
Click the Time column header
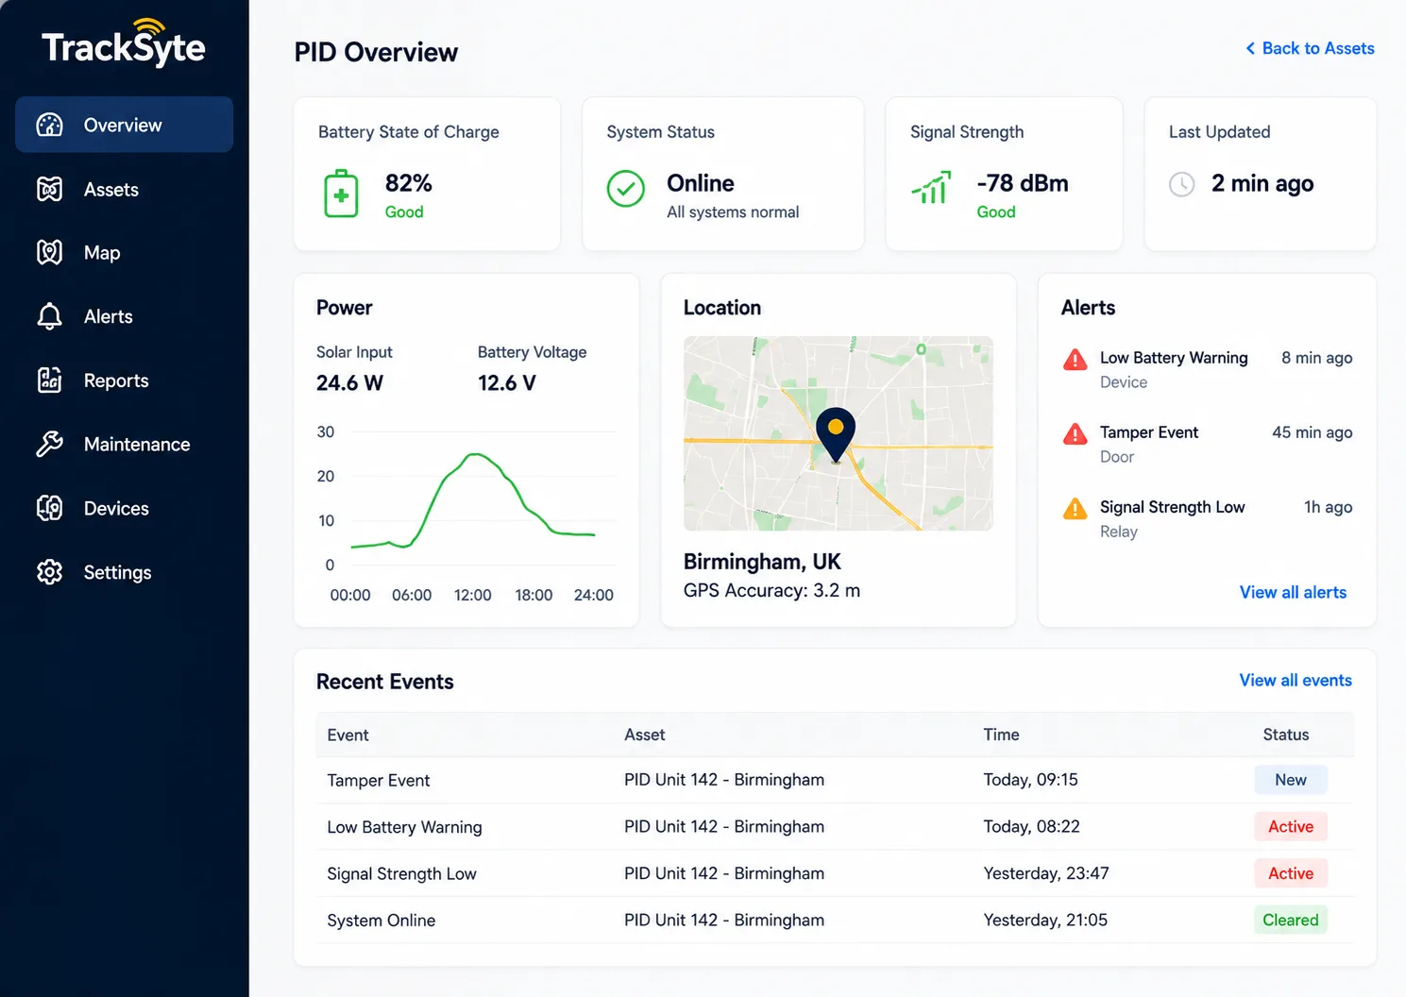point(1001,735)
